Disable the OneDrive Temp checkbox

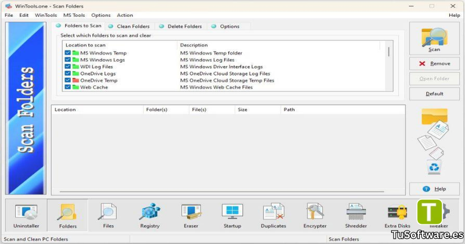tap(67, 80)
